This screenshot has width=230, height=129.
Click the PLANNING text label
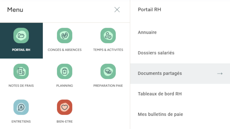point(64,86)
